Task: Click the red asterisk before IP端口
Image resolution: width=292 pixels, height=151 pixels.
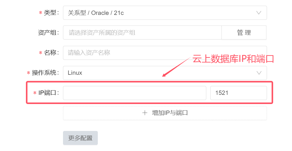Action: click(x=35, y=93)
